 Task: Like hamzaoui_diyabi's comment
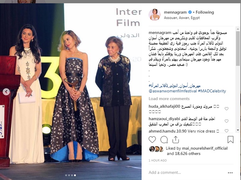coord(226,121)
